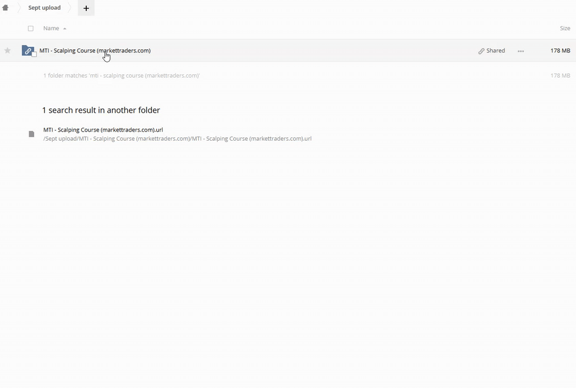This screenshot has height=388, width=576.
Task: Open the Sept upload breadcrumb
Action: pyautogui.click(x=44, y=8)
